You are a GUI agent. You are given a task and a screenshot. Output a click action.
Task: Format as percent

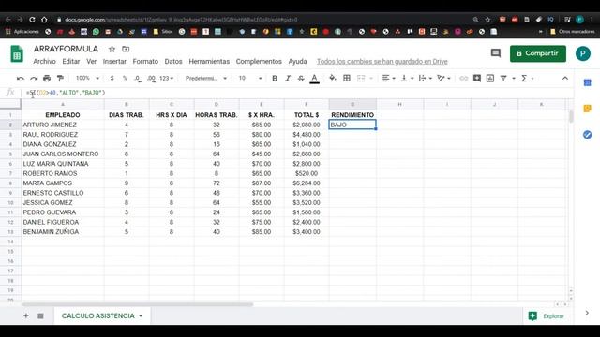(x=125, y=78)
